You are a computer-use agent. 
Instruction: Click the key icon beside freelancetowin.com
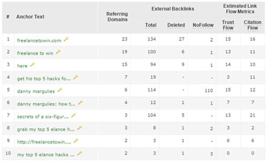pyautogui.click(x=66, y=40)
